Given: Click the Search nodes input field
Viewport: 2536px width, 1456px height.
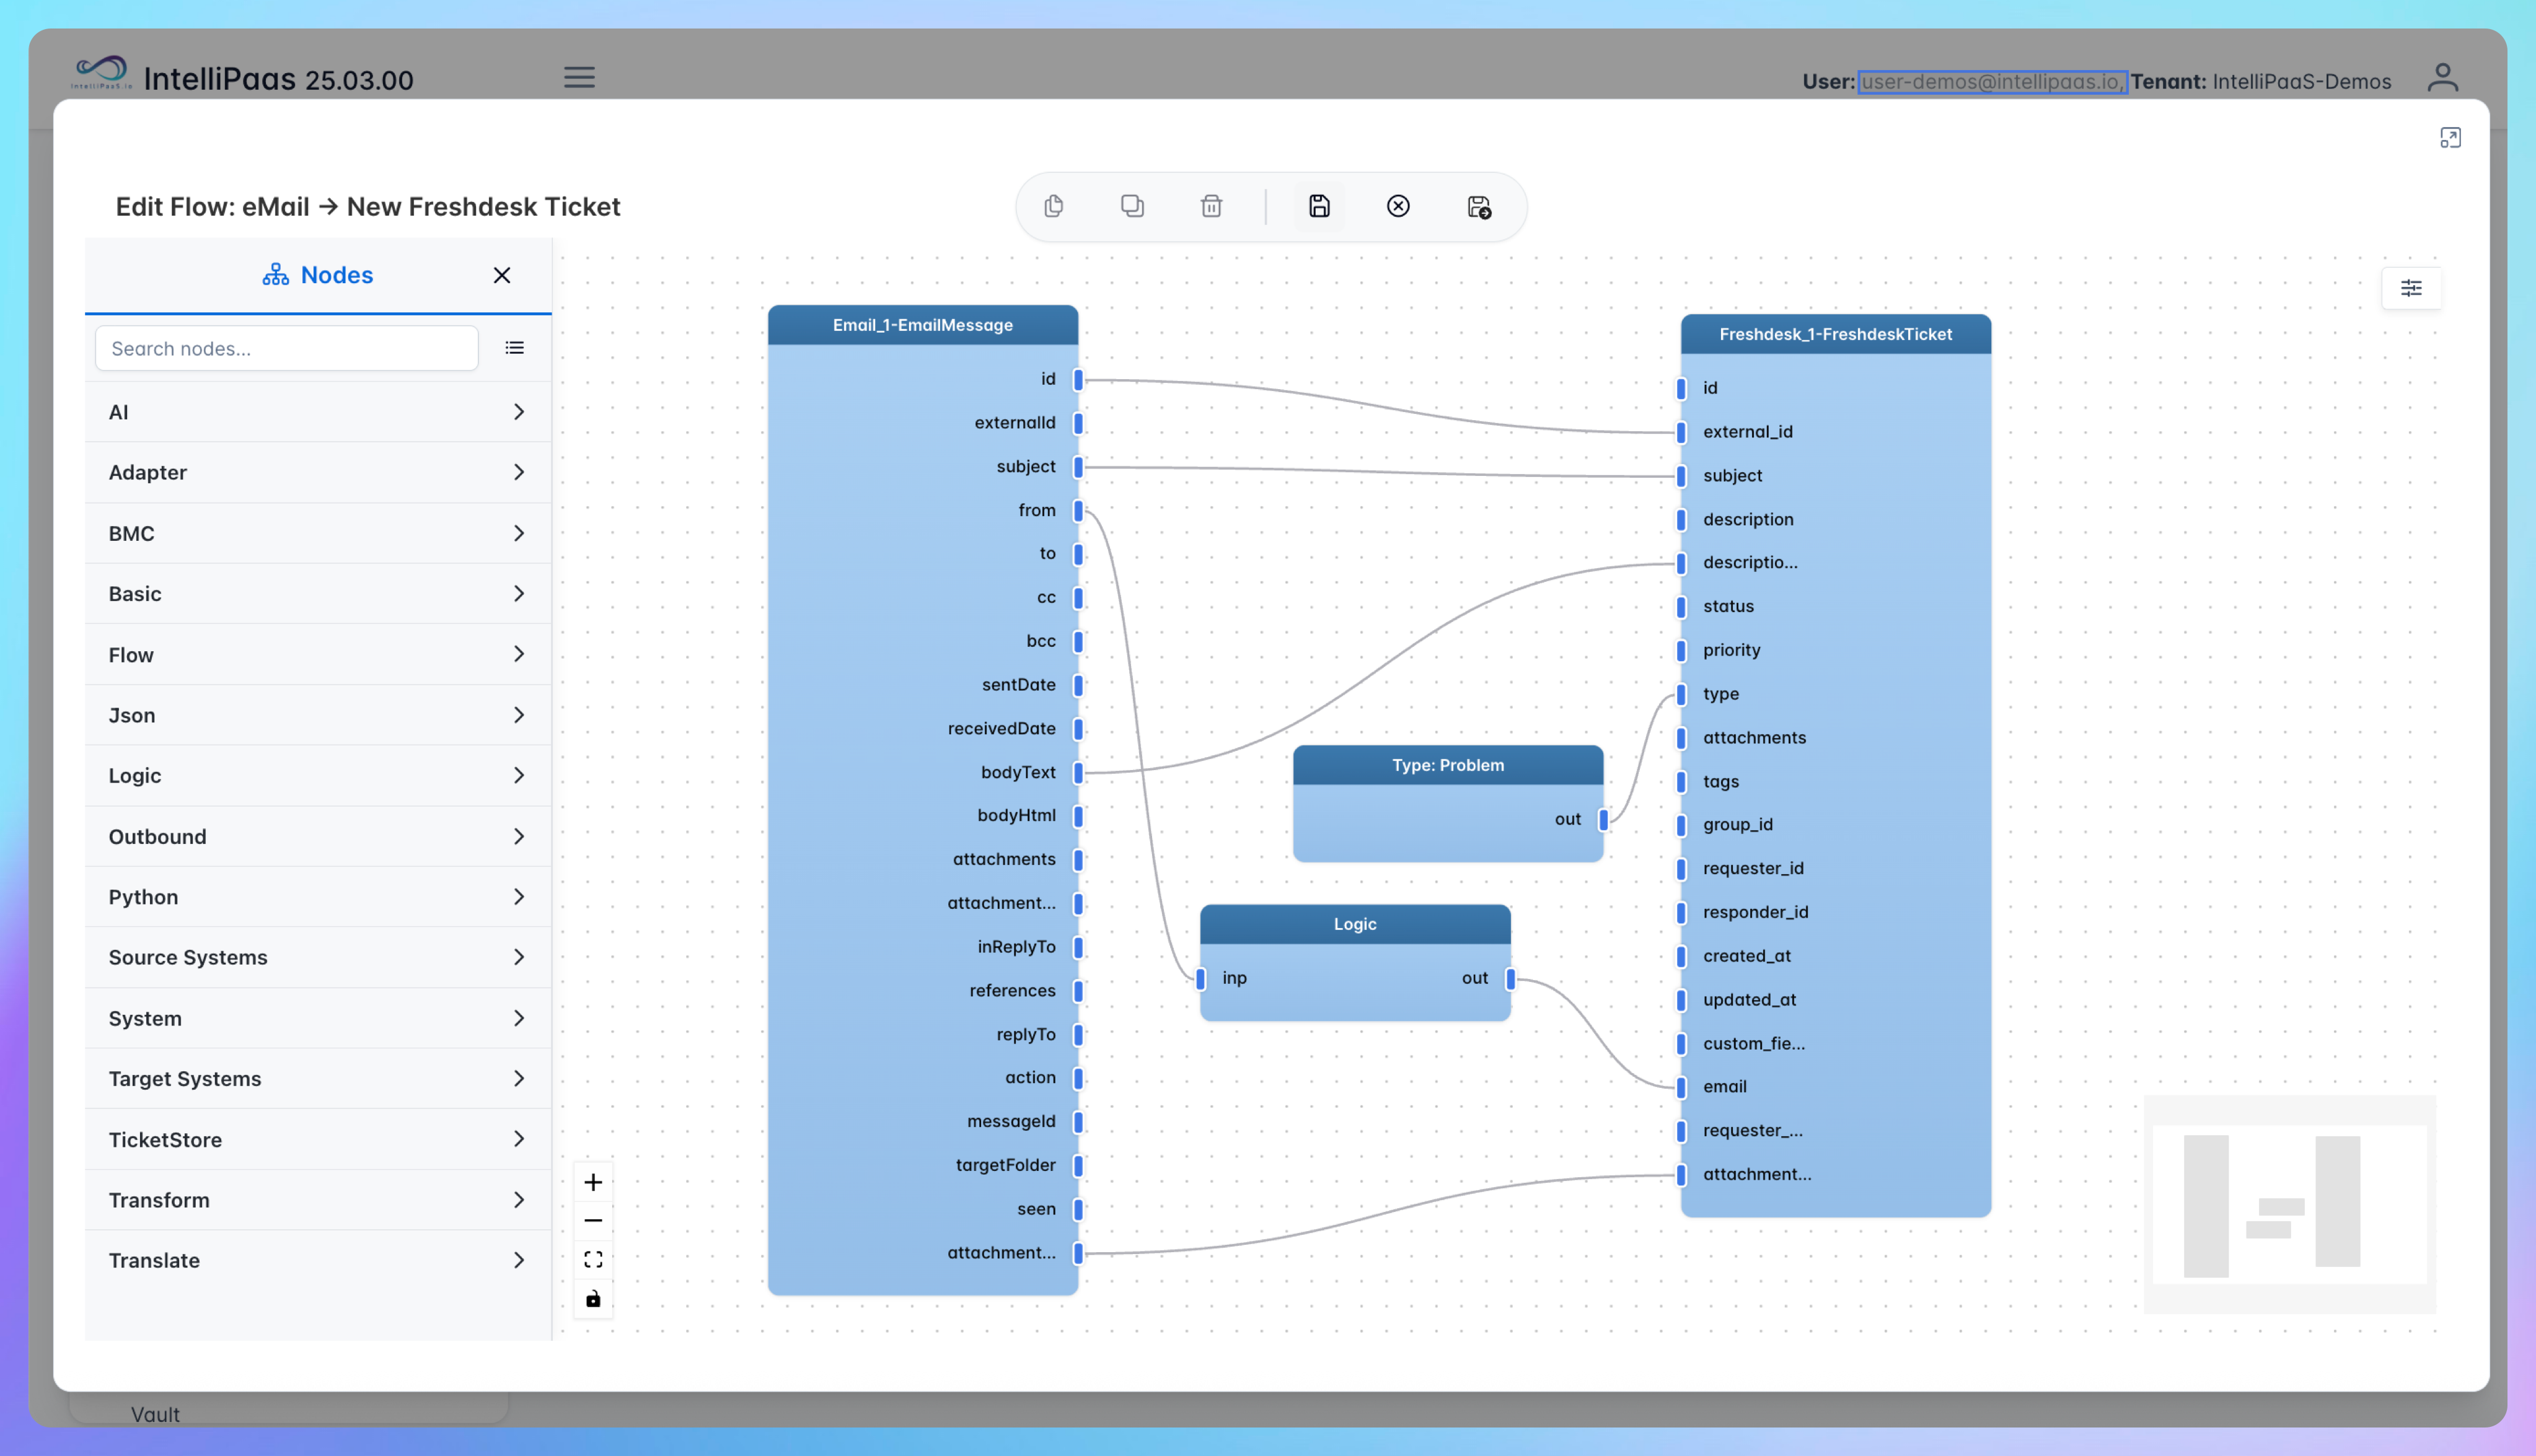Looking at the screenshot, I should click(286, 348).
